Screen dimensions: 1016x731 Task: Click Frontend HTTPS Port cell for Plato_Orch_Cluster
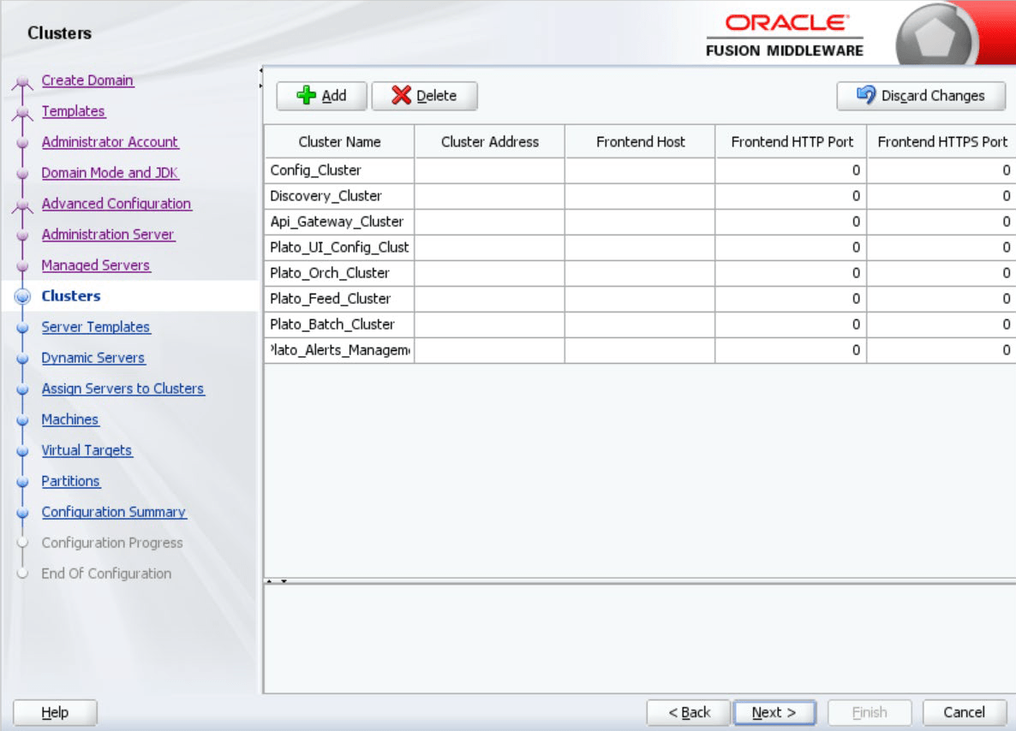(942, 273)
